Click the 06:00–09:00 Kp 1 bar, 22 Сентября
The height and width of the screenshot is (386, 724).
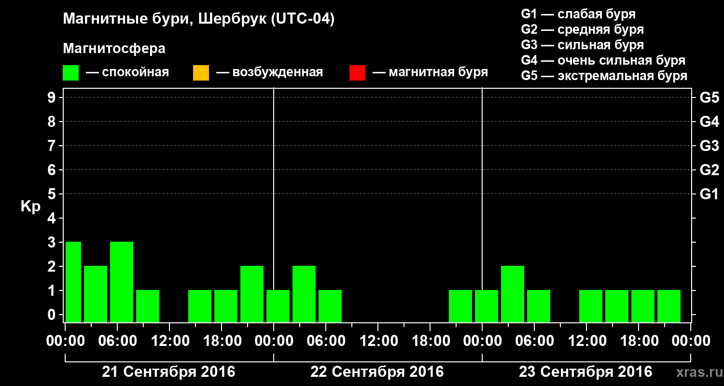click(x=330, y=306)
